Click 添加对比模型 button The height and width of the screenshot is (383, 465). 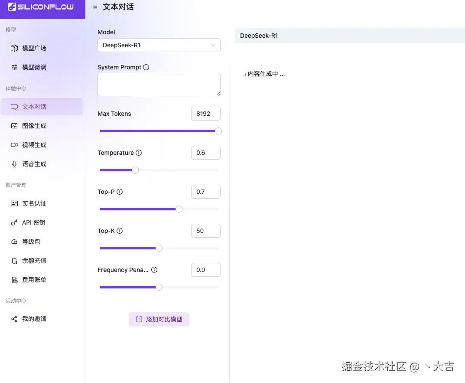pos(159,320)
